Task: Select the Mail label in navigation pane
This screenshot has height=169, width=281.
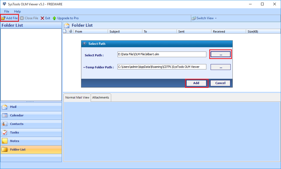Action: (x=13, y=107)
